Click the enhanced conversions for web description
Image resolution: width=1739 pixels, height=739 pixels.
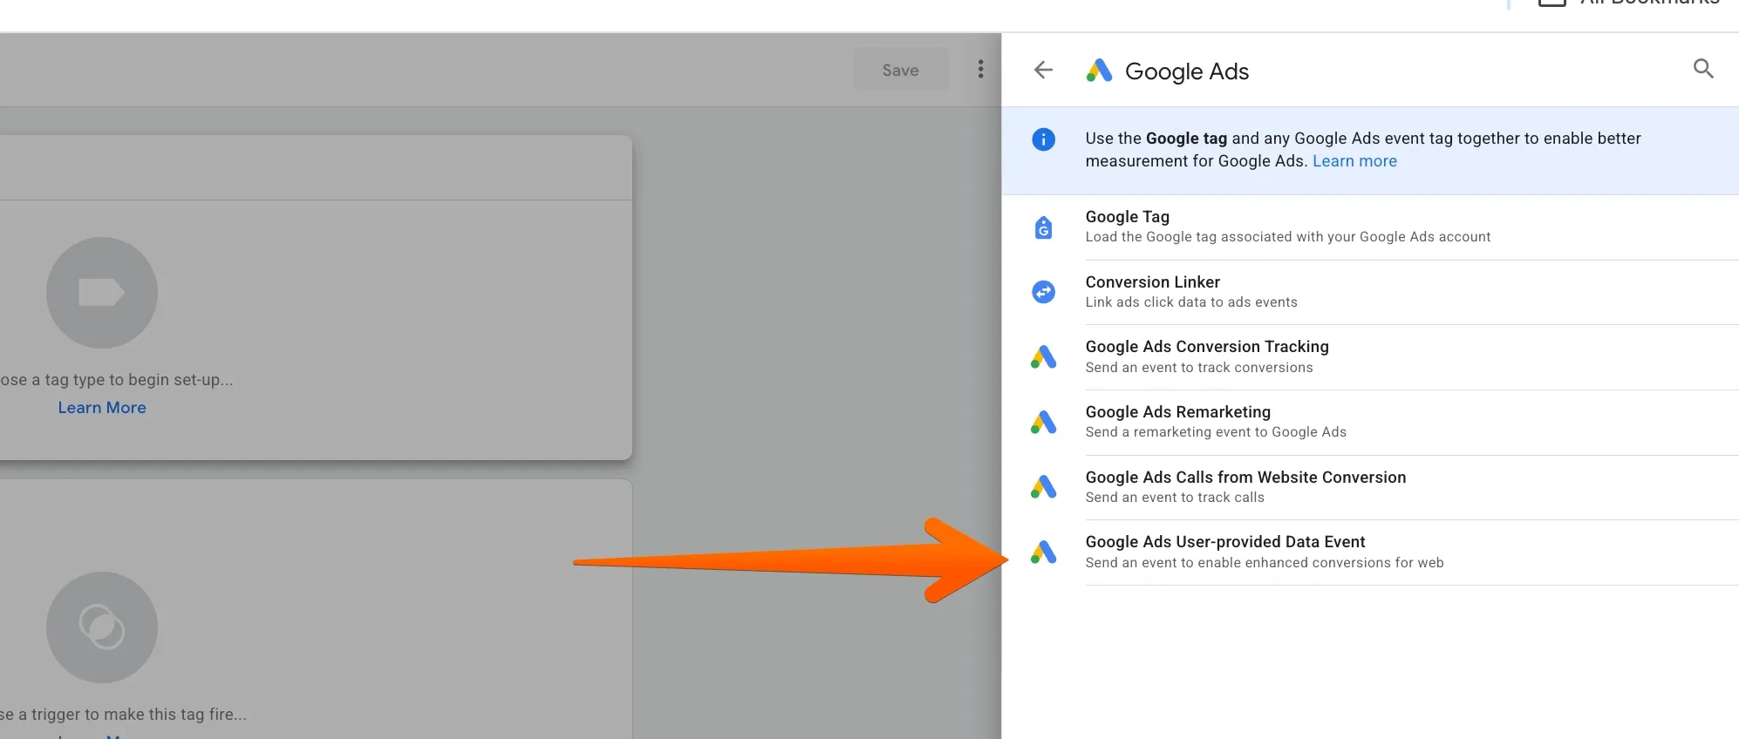tap(1265, 563)
